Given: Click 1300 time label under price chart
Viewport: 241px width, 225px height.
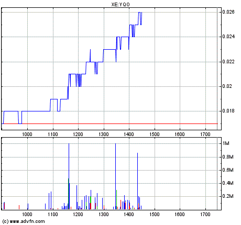Looking at the screenshot, I should (104, 134).
